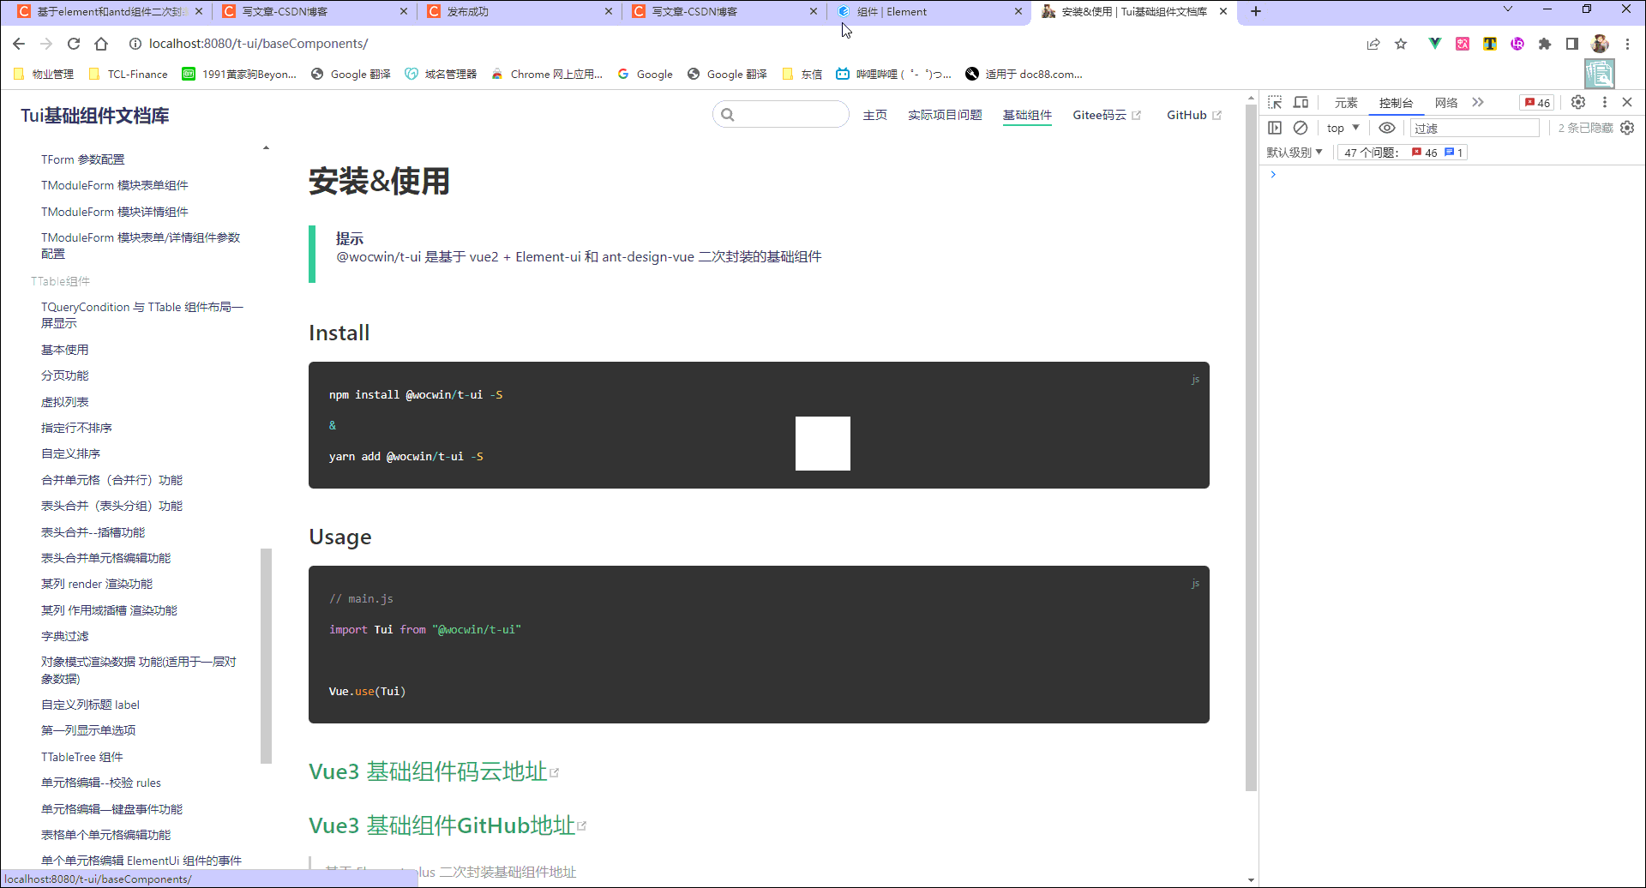Open the 默认级别 log level dropdown
The image size is (1646, 888).
[x=1295, y=152]
